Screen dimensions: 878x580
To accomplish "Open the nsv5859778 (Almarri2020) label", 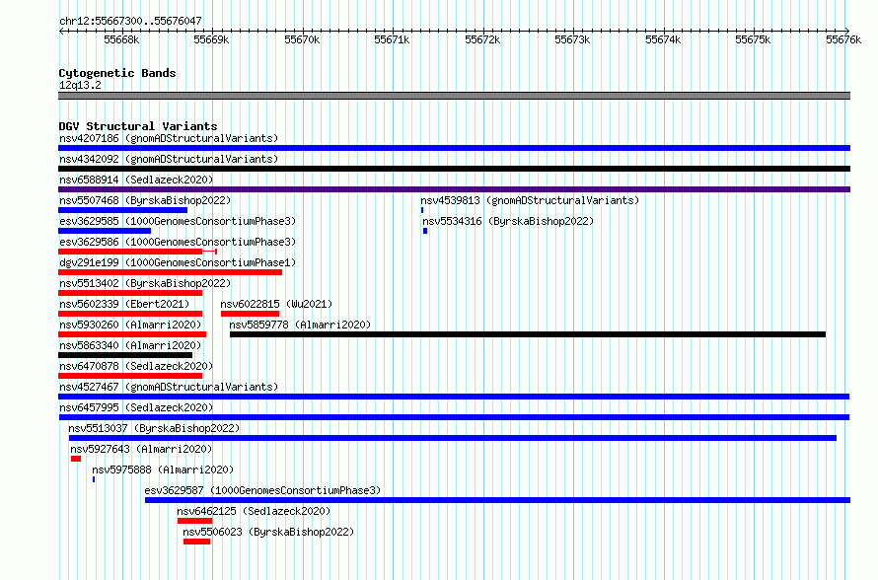I will pos(300,325).
